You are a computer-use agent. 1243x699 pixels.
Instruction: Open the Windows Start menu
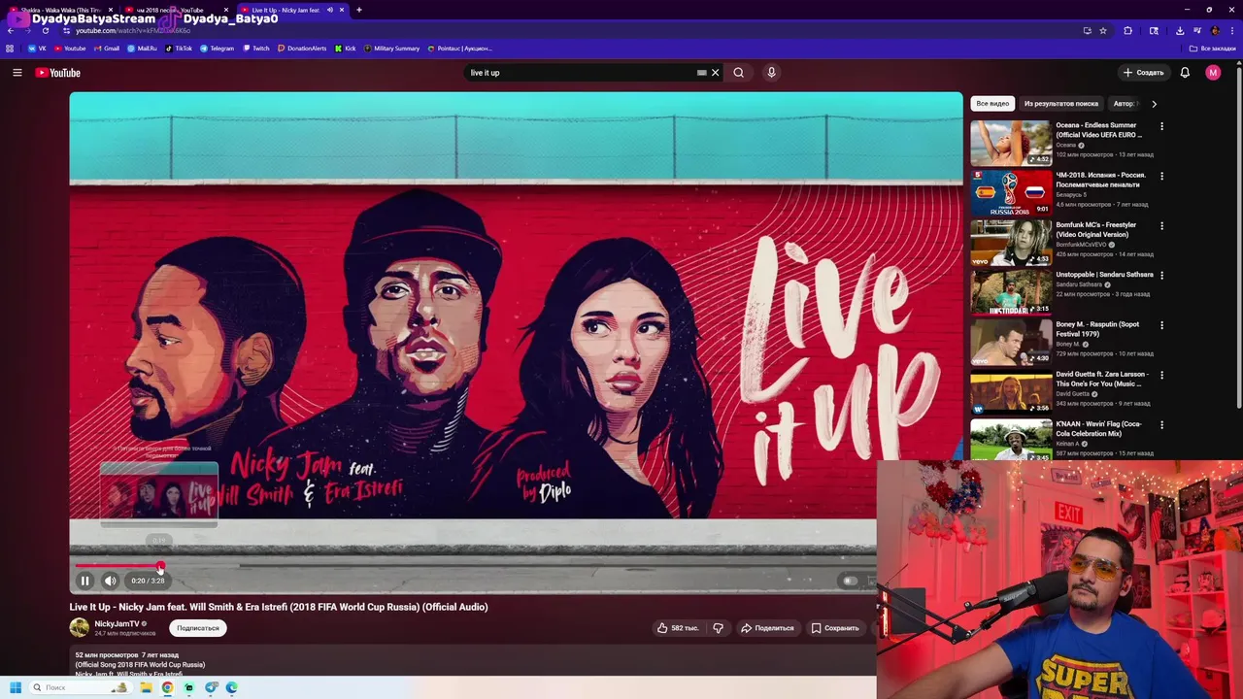tap(16, 687)
